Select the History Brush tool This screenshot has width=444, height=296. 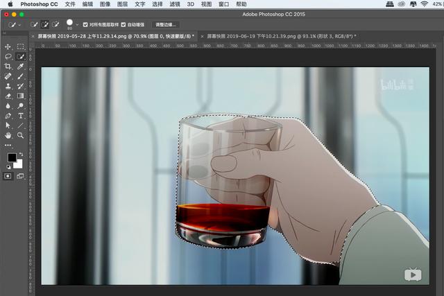pos(20,86)
